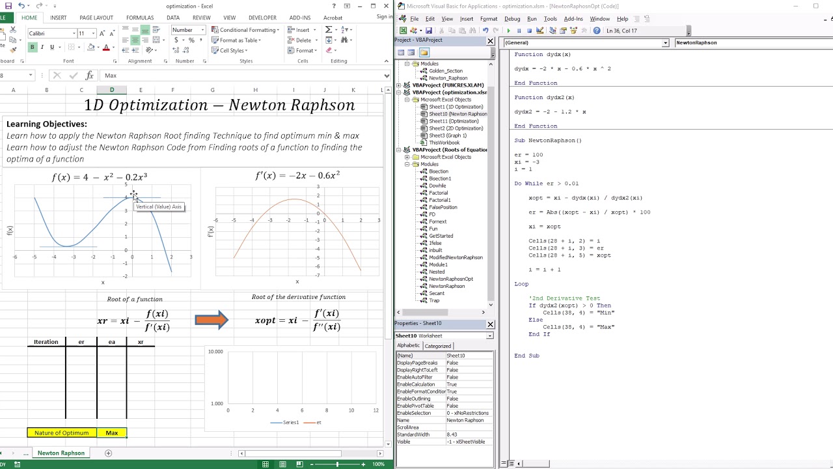Click the Insert Function fx icon
Screen dimensions: 833x469
point(89,76)
